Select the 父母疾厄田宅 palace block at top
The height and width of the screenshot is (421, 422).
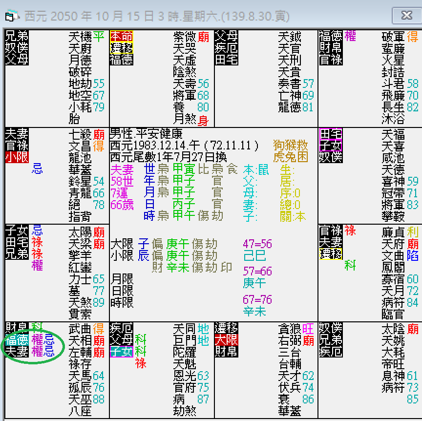coord(226,46)
